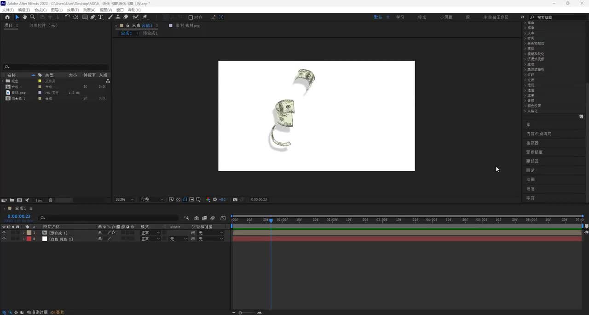589x315 pixels.
Task: Expand the 颜色校正 effects category
Action: click(525, 106)
